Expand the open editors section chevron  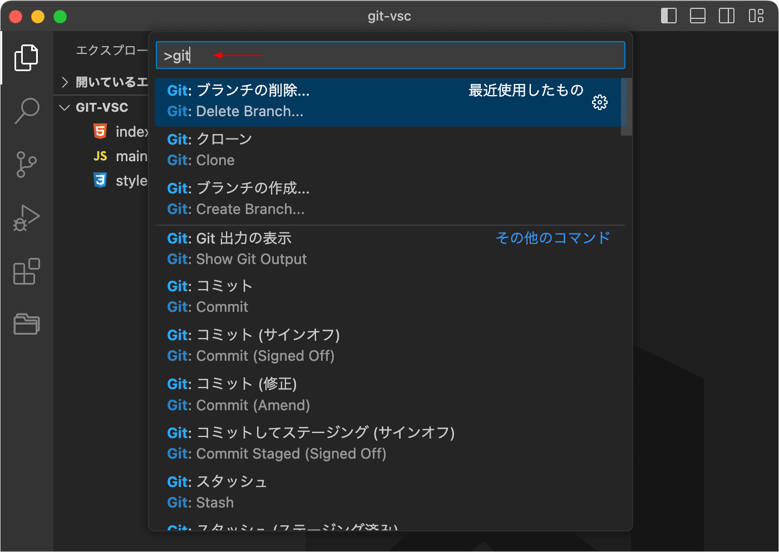pyautogui.click(x=65, y=83)
